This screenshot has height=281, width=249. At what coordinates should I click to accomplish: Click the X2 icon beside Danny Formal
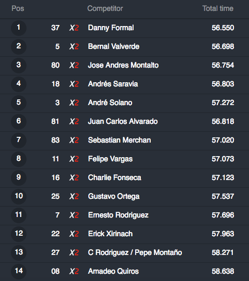coord(74,28)
